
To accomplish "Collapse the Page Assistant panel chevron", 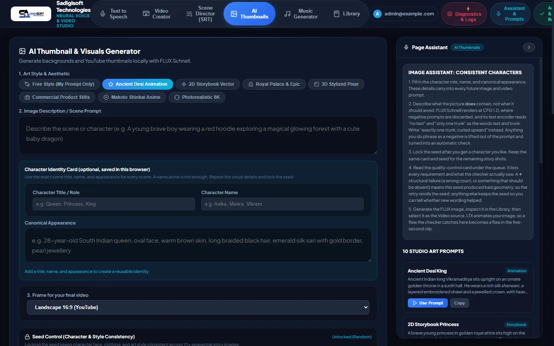I will (x=529, y=47).
